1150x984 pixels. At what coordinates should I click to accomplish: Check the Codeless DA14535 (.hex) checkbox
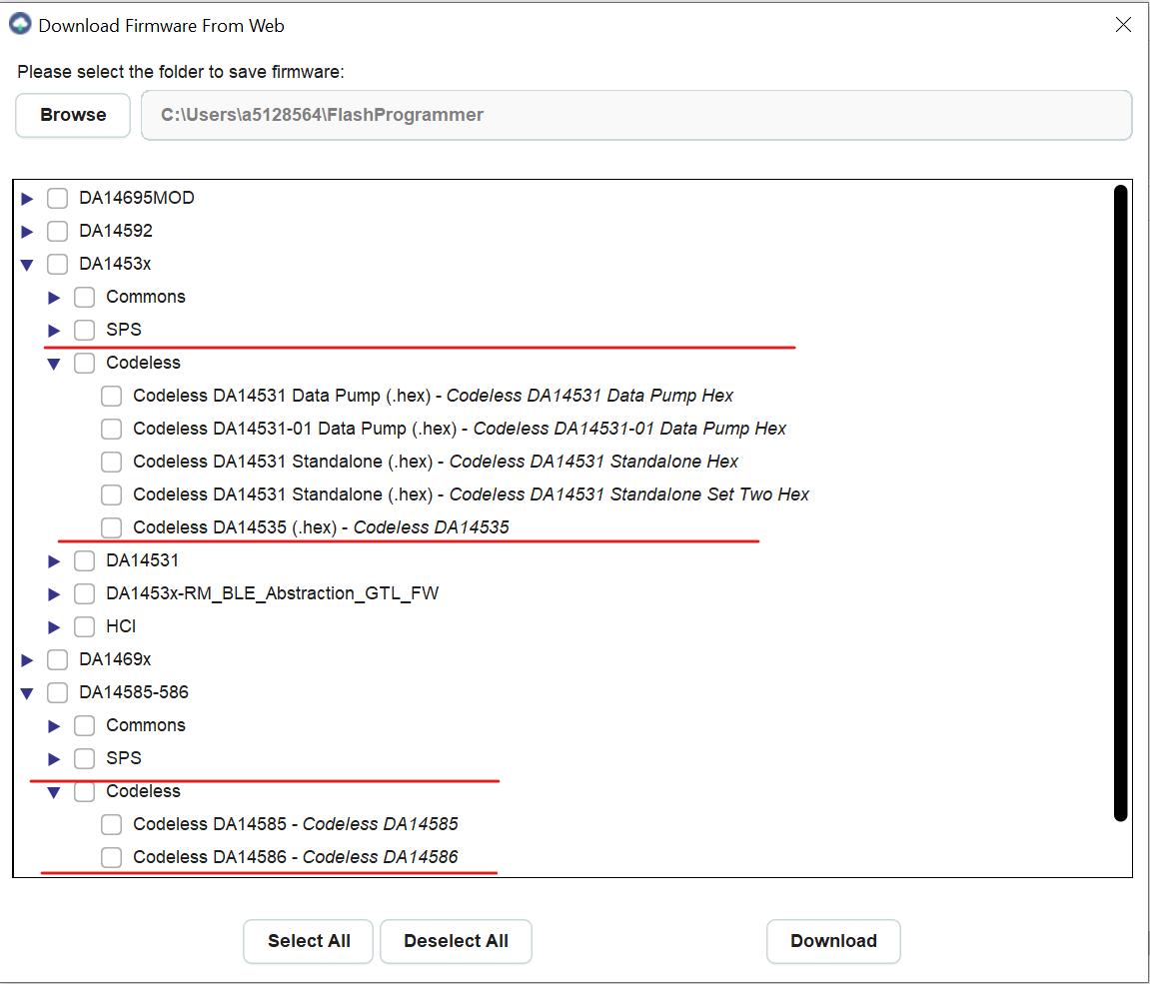pos(112,527)
